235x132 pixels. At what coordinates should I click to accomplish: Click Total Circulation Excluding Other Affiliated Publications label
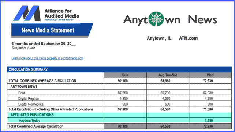click(51, 109)
